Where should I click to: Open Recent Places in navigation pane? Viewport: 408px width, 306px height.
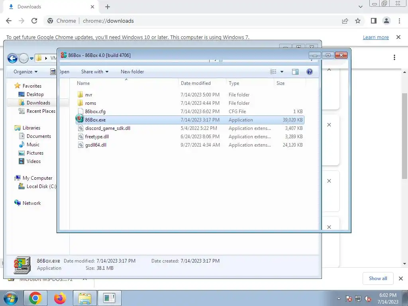pyautogui.click(x=37, y=111)
